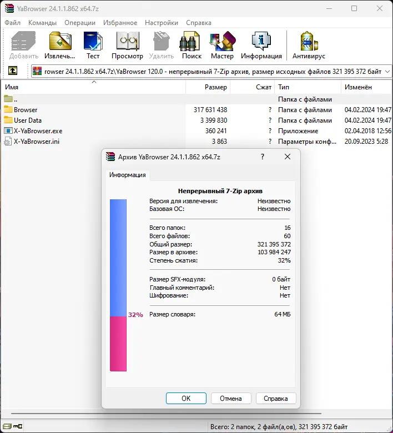Click the Отмена button
The image size is (393, 433).
tap(231, 398)
